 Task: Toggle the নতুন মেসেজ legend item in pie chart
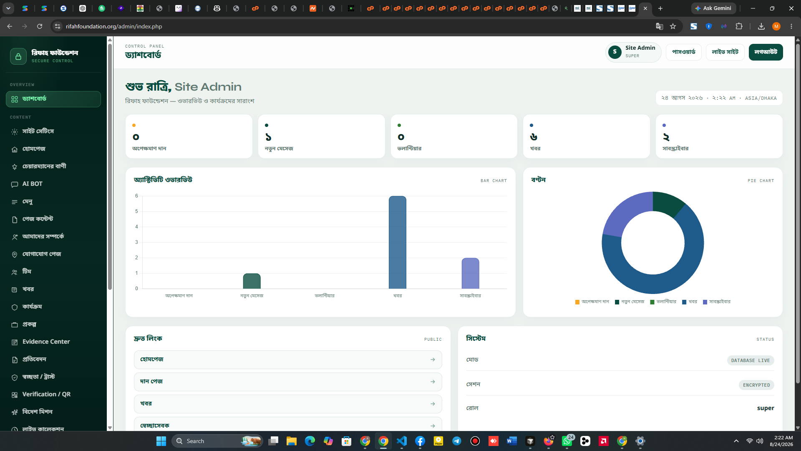630,302
